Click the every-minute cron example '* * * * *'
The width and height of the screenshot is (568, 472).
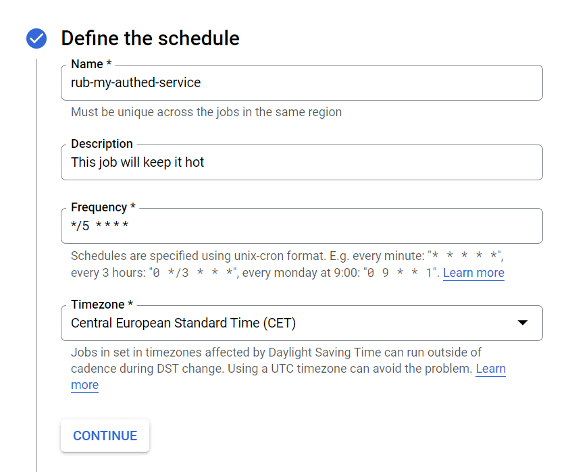coord(465,257)
